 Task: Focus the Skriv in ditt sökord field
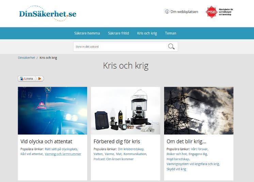coord(120,47)
